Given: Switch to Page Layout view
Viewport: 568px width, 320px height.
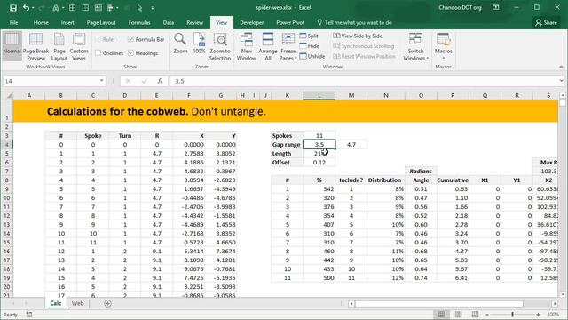Looking at the screenshot, I should click(59, 47).
